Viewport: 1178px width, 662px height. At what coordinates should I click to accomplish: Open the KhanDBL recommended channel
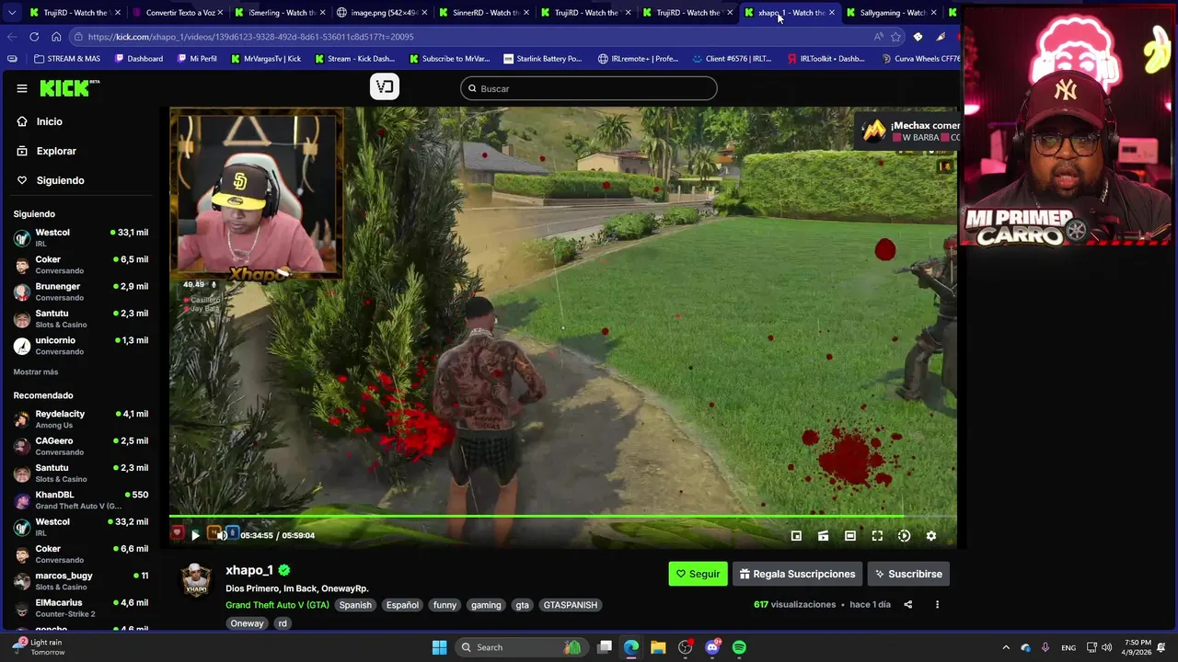pos(81,500)
